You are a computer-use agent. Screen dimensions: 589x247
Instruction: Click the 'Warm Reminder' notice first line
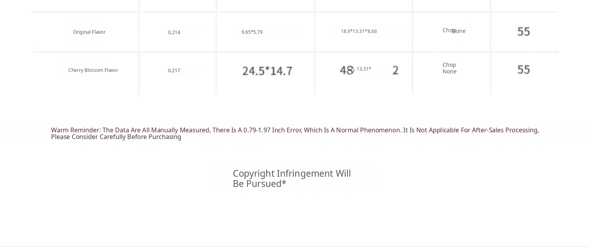tap(294, 130)
